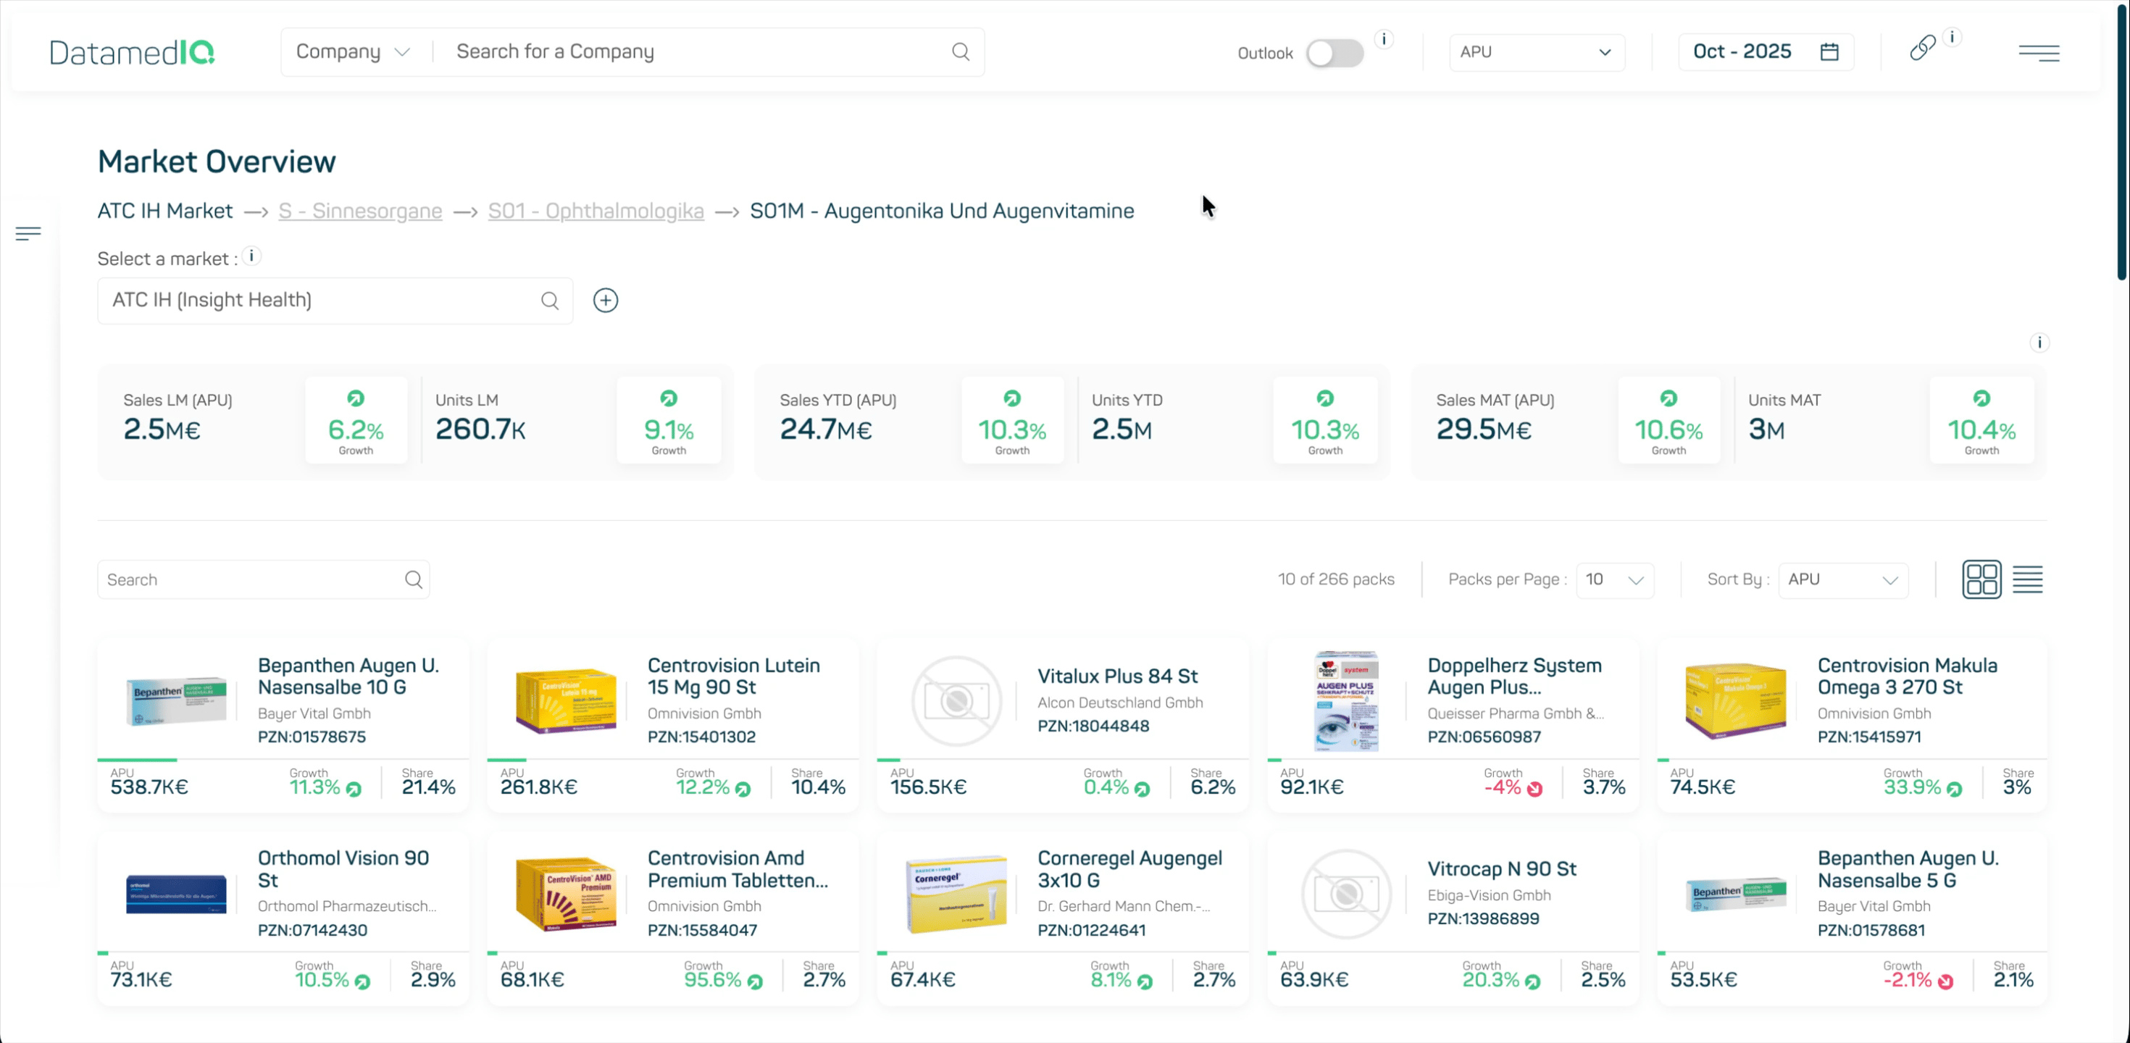This screenshot has width=2130, height=1043.
Task: Open the calendar date picker icon
Action: [x=1829, y=52]
